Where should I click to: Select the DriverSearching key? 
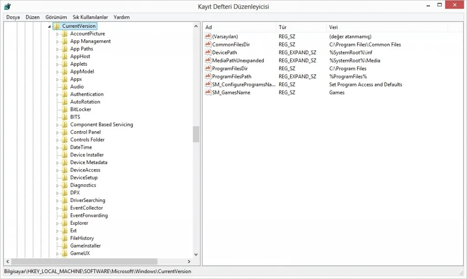[x=88, y=201]
